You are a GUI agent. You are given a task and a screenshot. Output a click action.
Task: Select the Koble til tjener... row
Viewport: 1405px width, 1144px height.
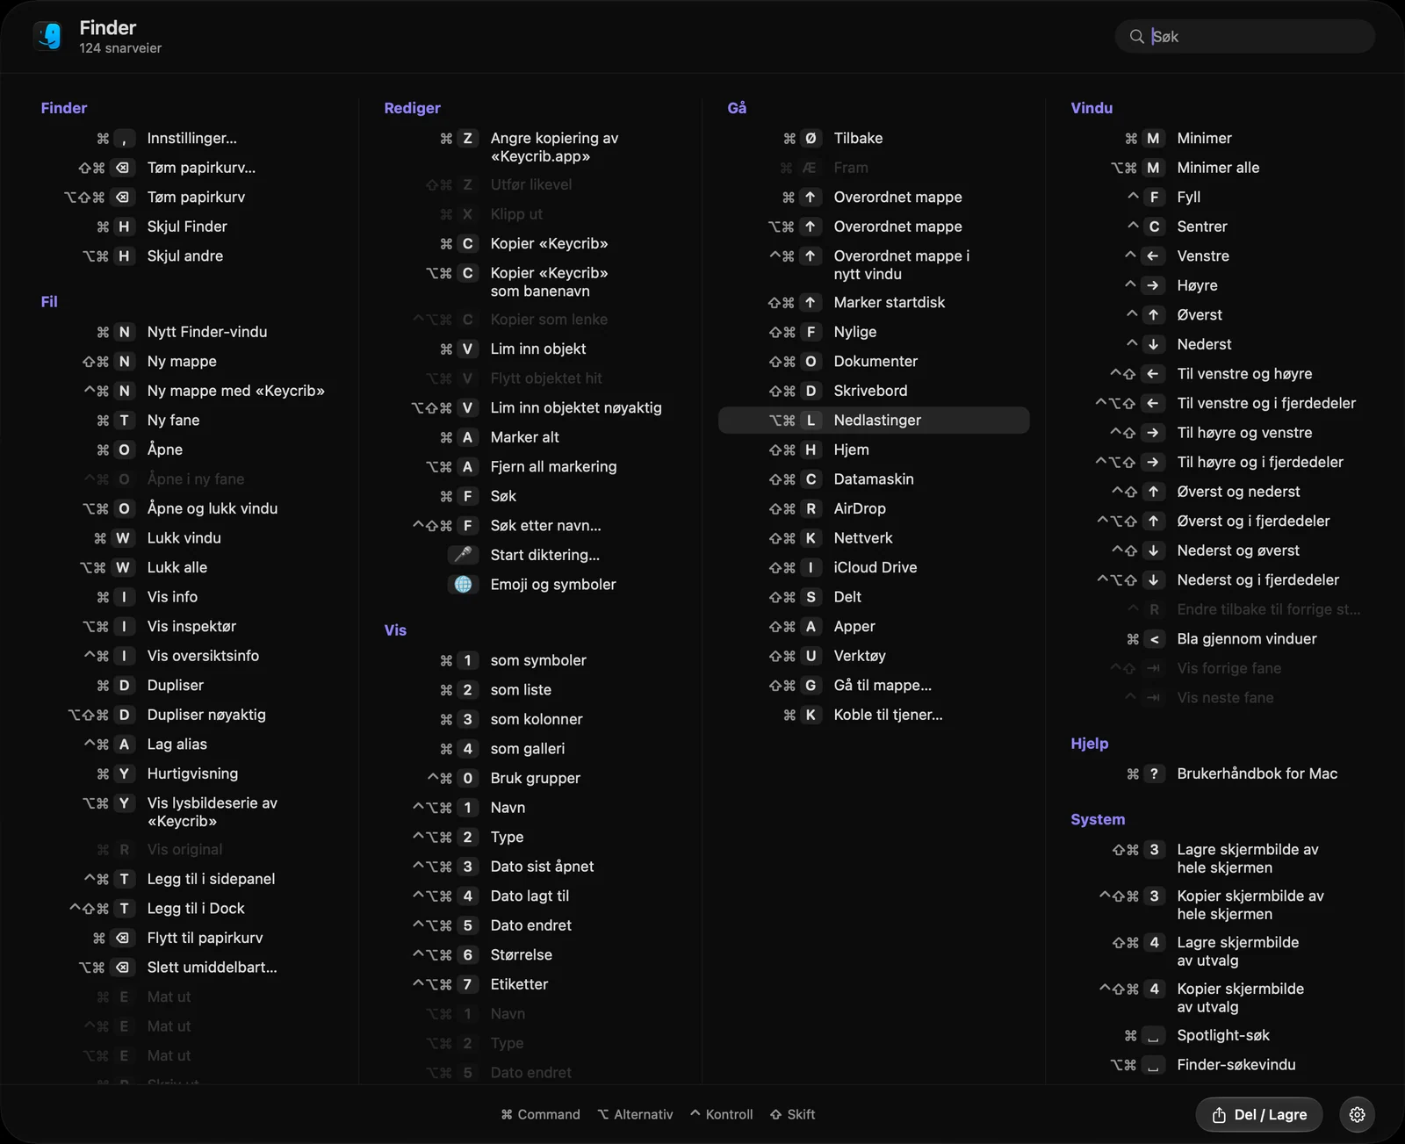click(x=874, y=715)
